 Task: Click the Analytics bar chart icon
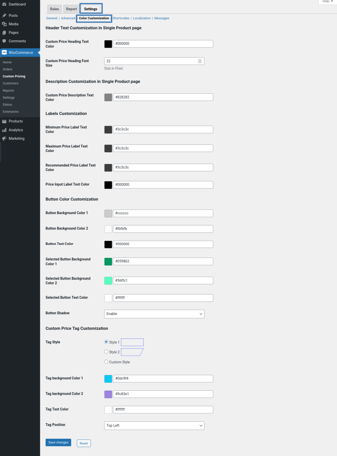coord(4,130)
